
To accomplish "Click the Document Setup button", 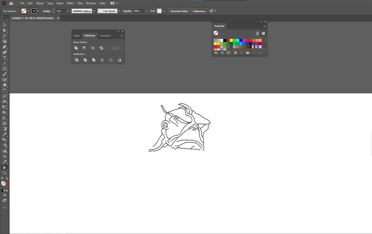I will pos(179,11).
